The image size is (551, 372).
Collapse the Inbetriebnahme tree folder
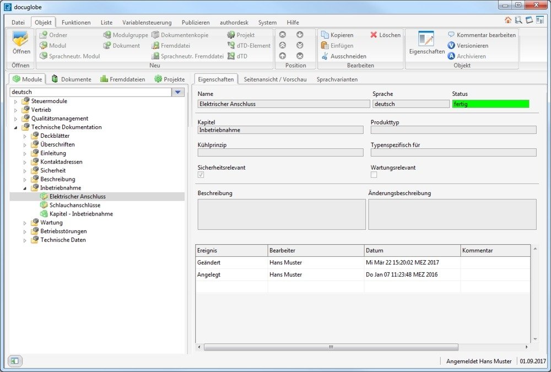pyautogui.click(x=24, y=188)
